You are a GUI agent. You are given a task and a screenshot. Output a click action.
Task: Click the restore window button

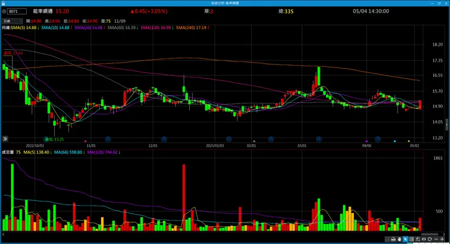[x=439, y=3]
